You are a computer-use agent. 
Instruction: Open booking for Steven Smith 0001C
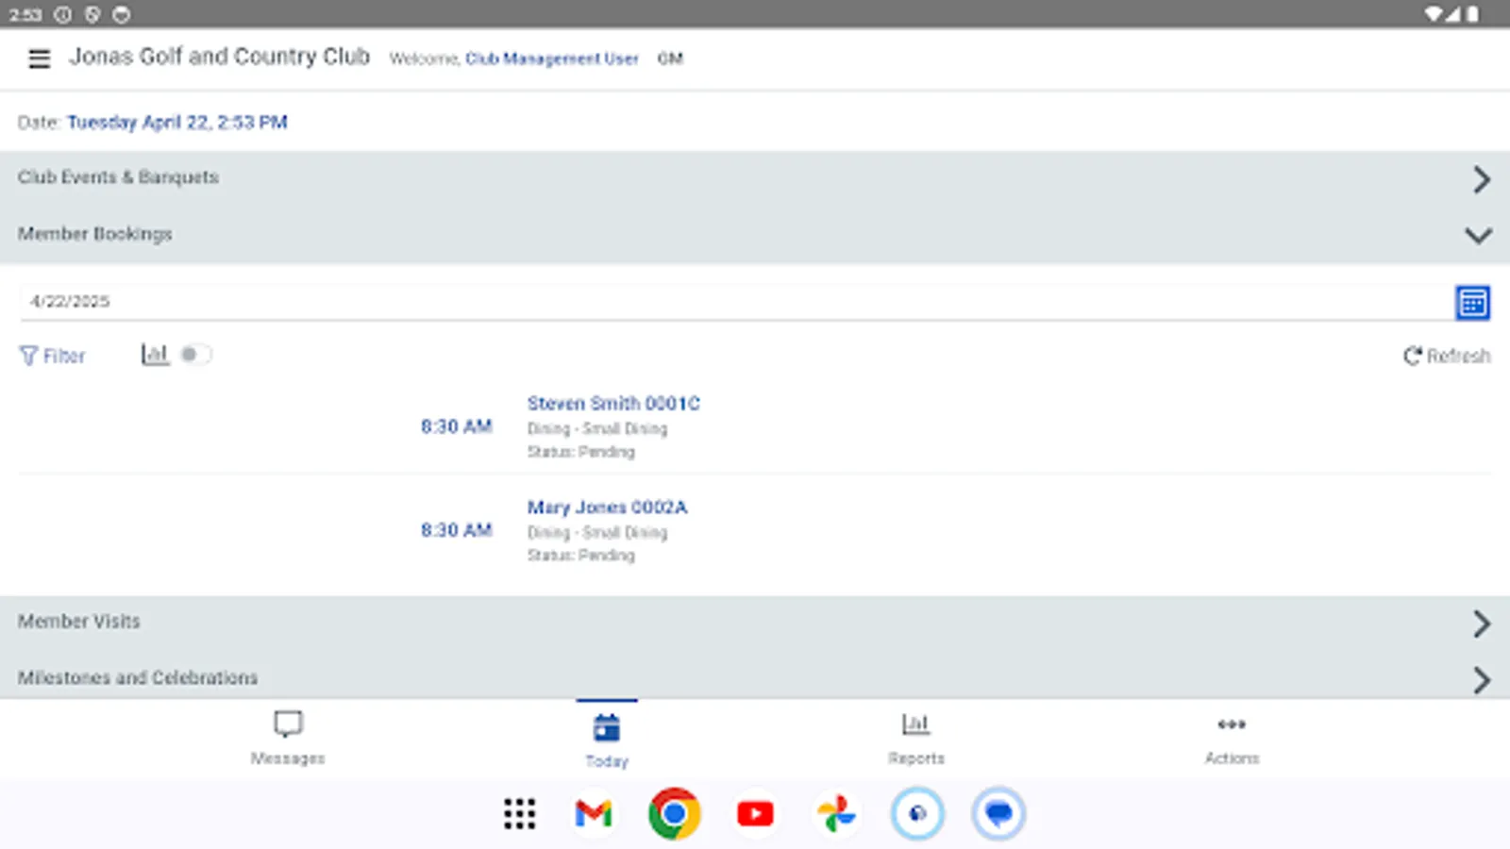(x=612, y=403)
